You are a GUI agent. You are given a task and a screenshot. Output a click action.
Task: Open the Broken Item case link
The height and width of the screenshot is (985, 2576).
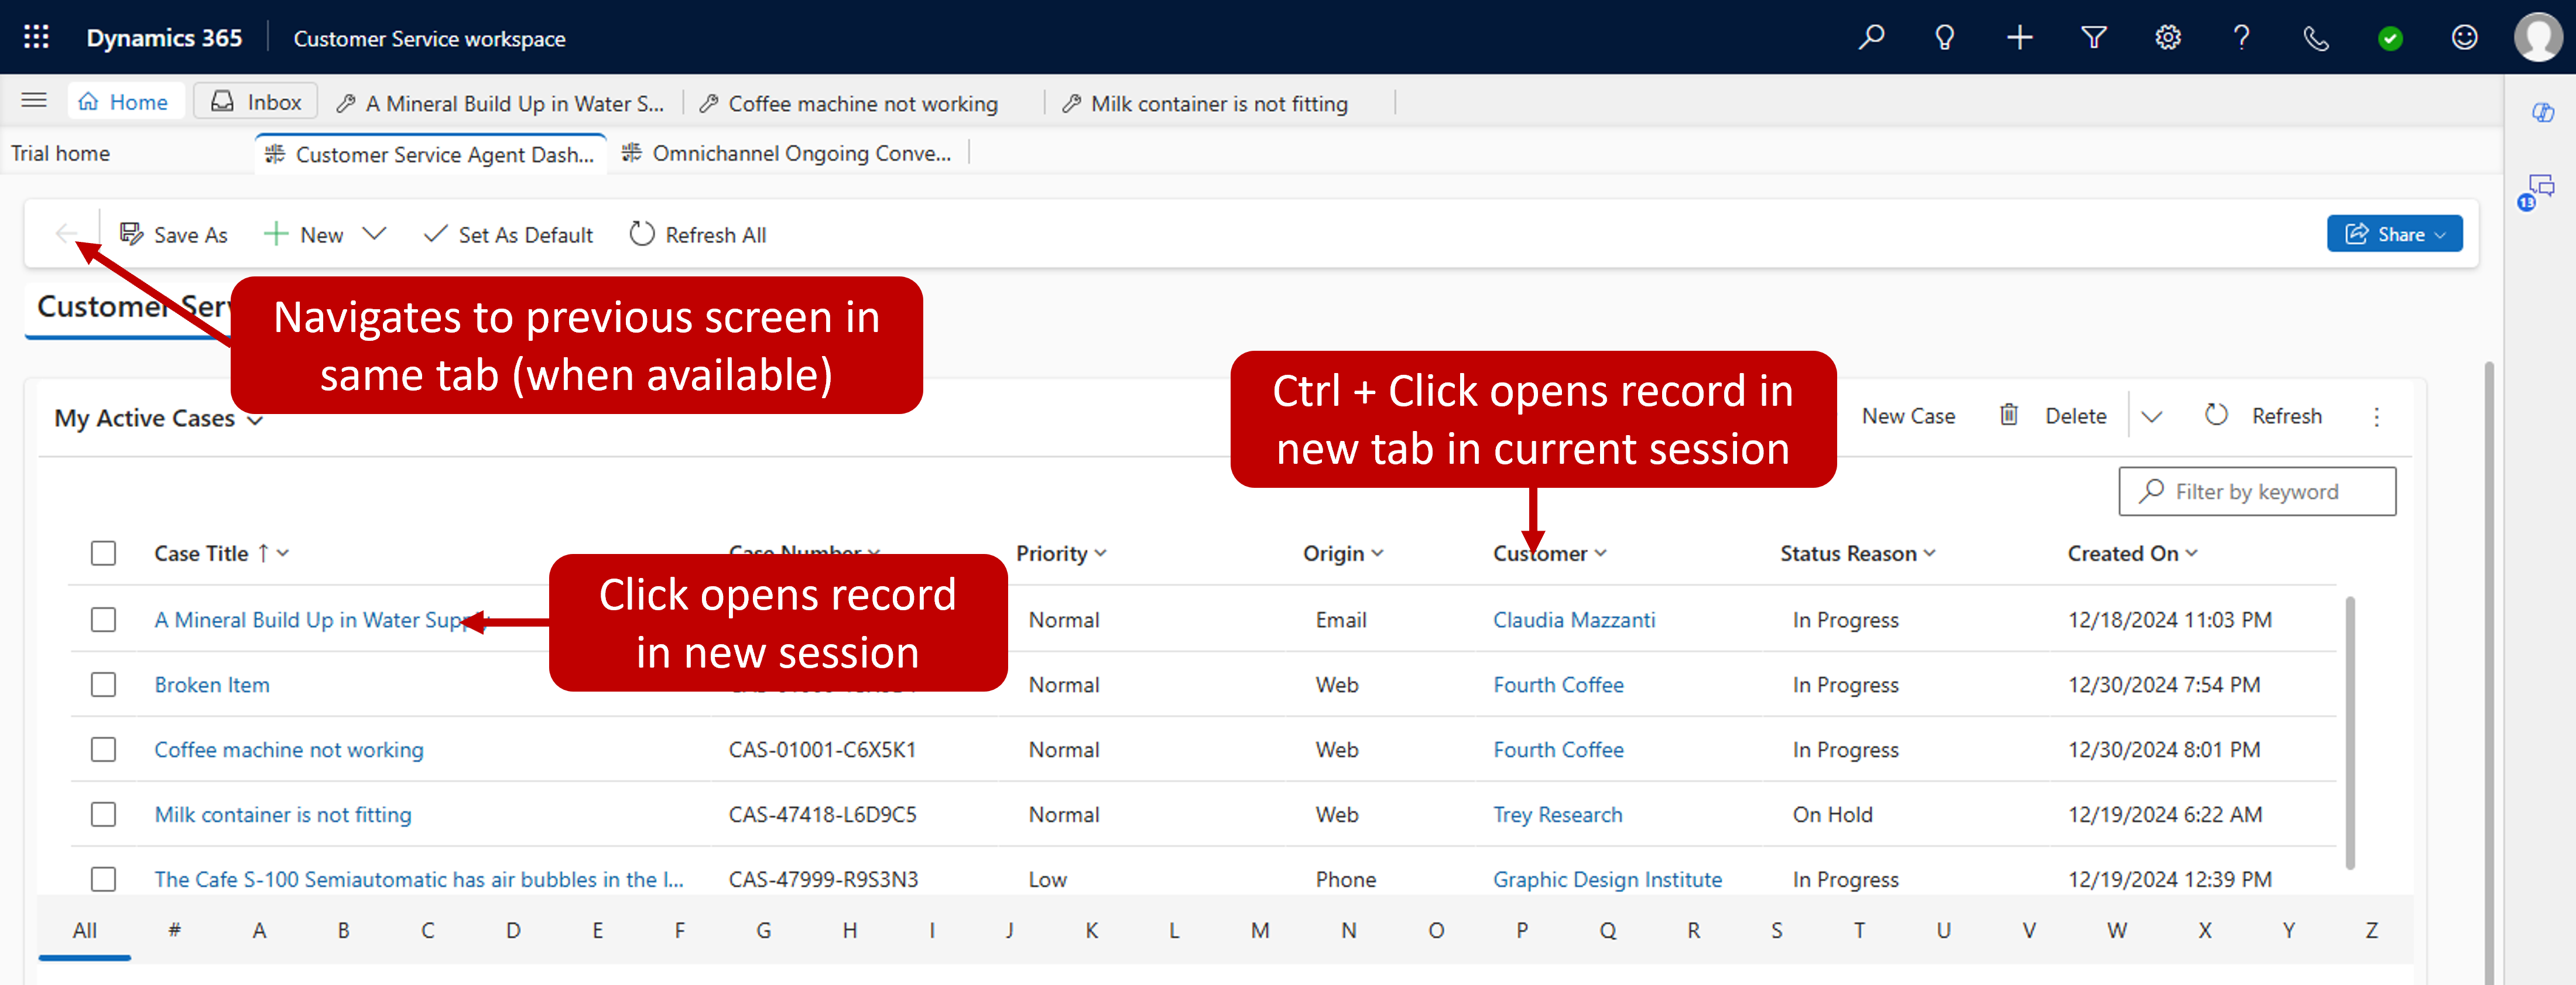coord(212,684)
